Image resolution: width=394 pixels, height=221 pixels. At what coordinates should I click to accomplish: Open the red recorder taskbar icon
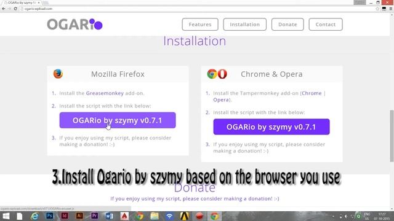coord(199,216)
